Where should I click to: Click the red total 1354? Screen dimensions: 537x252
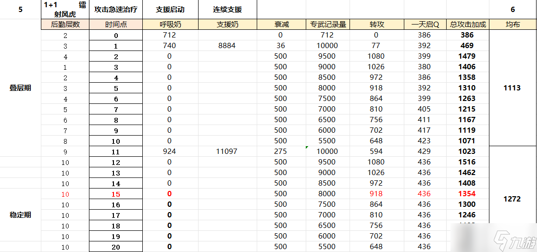467,194
